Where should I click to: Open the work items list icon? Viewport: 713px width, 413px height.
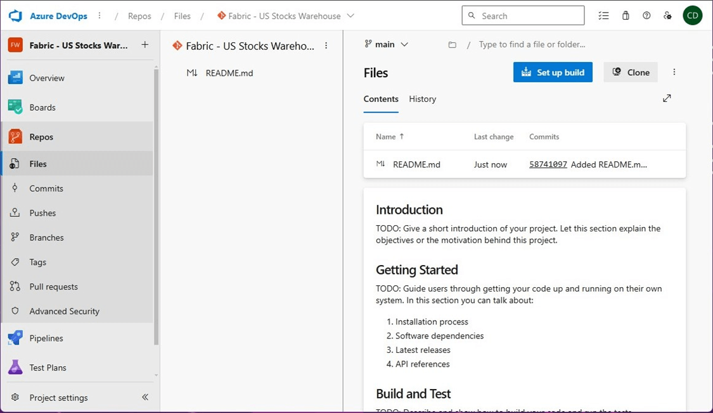coord(603,16)
